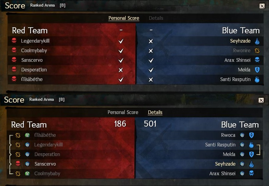Click Arax Shinsei's skull icon in top panel
This screenshot has width=269, height=186.
tap(257, 60)
